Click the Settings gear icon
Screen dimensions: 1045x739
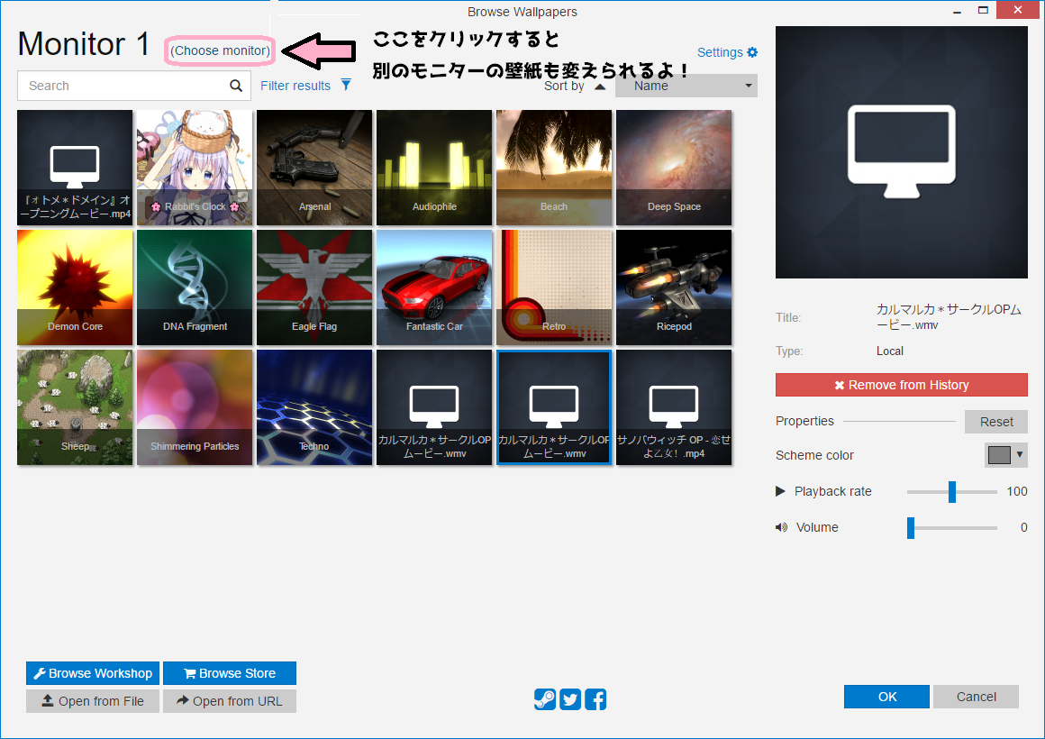click(752, 52)
